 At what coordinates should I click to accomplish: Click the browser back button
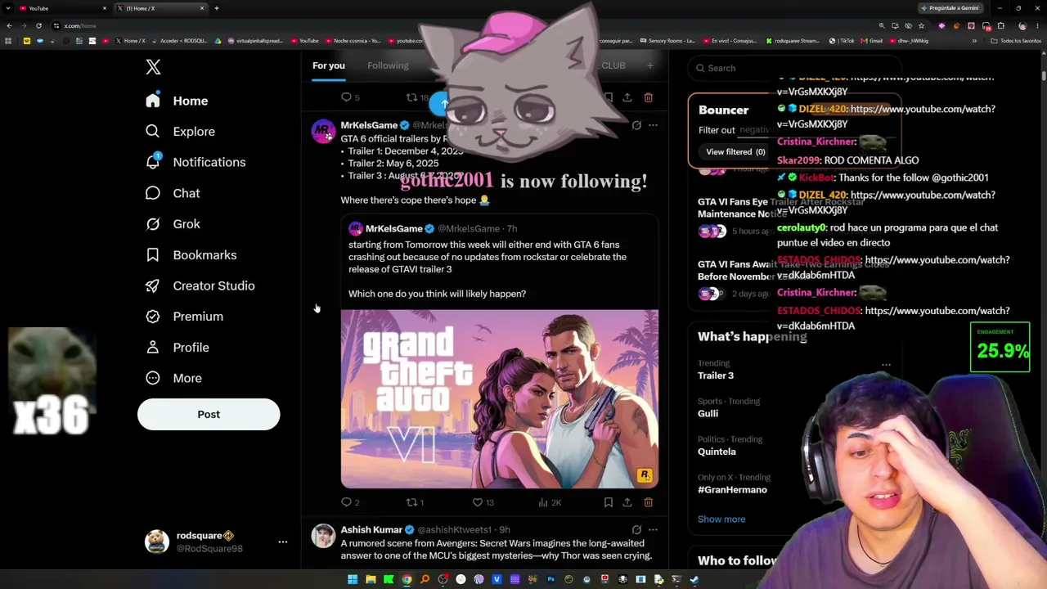coord(9,25)
